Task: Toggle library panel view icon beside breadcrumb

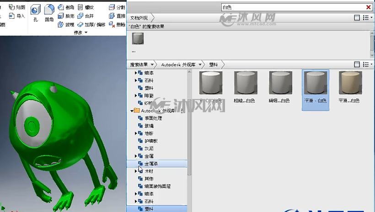Action: click(x=357, y=64)
